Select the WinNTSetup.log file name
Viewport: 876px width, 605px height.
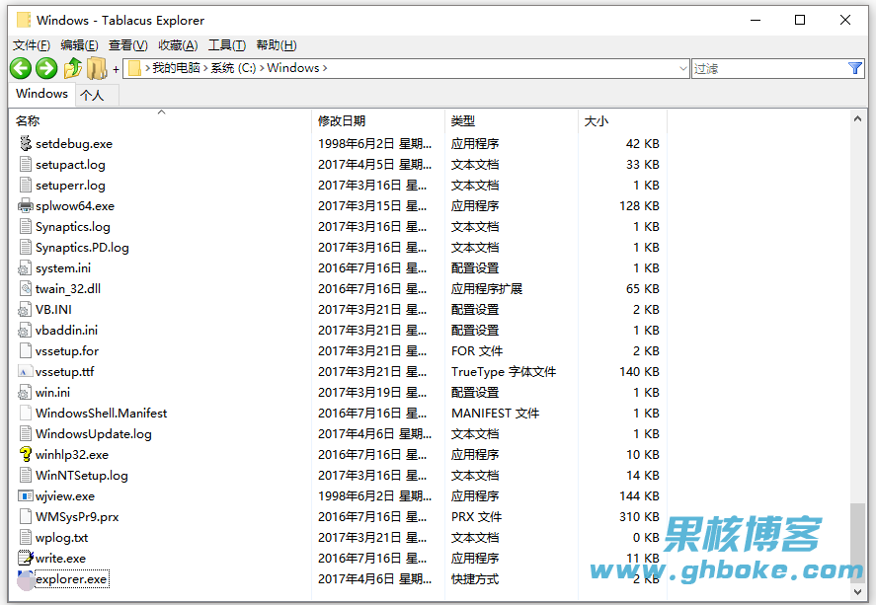pyautogui.click(x=82, y=475)
